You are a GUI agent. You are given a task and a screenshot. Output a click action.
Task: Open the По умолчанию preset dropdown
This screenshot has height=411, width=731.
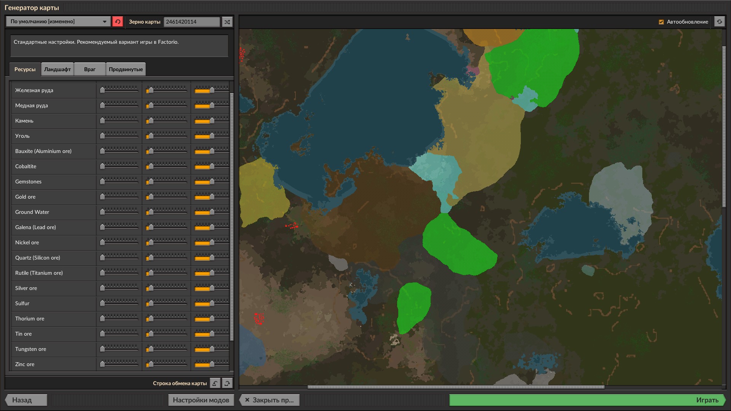58,22
